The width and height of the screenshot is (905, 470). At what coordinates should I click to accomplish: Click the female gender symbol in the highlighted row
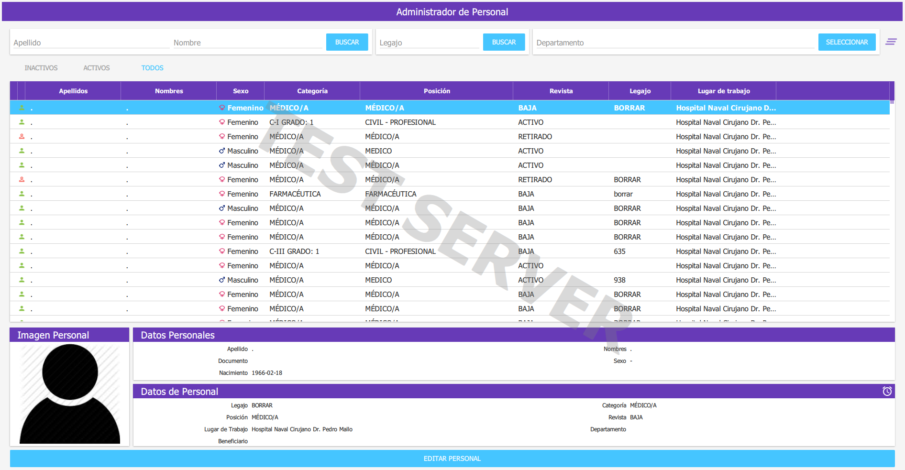[221, 108]
